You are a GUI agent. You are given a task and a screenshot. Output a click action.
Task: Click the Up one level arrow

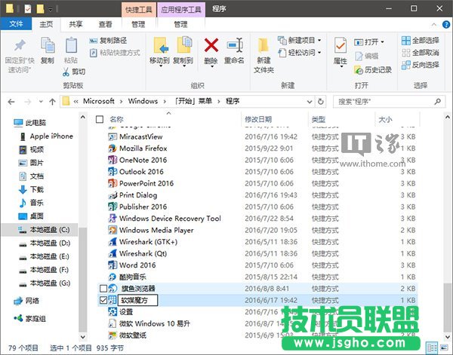tap(52, 102)
